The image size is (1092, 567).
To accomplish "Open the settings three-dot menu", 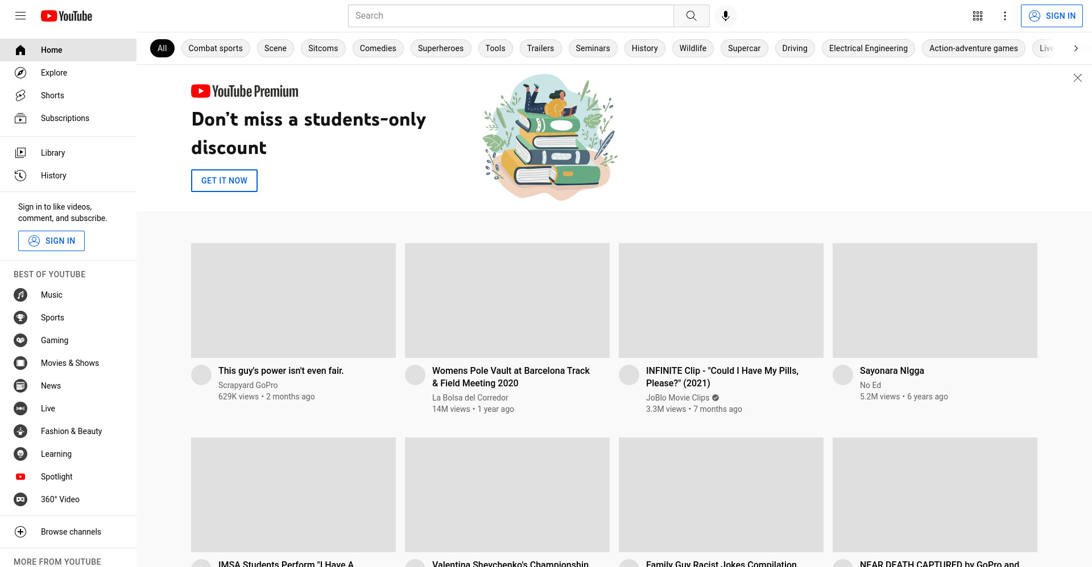I will (x=1005, y=16).
